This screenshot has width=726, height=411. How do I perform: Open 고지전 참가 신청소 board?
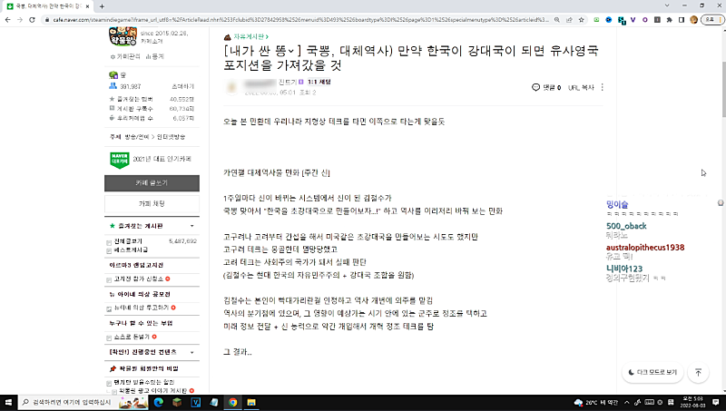pyautogui.click(x=139, y=279)
